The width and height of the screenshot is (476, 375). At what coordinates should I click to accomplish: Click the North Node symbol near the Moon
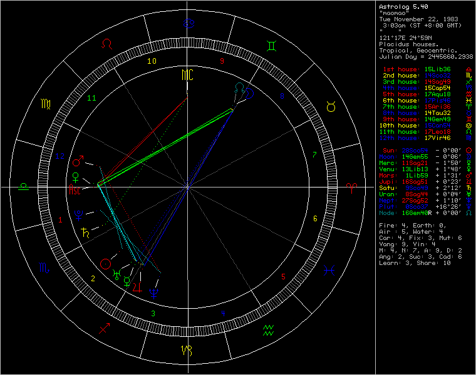[x=239, y=88]
